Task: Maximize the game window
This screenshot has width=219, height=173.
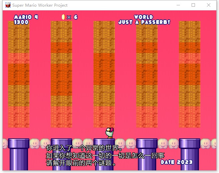Action: 193,5
